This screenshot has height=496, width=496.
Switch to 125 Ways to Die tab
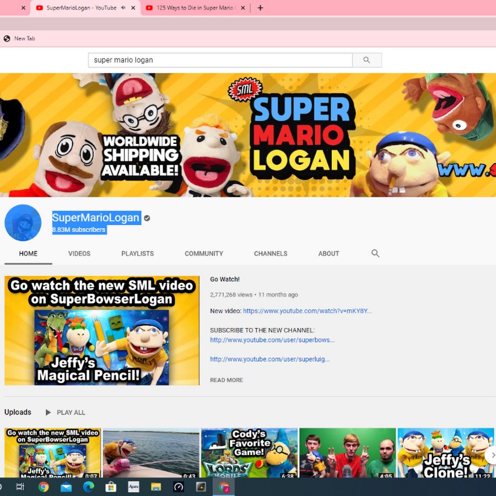click(196, 8)
